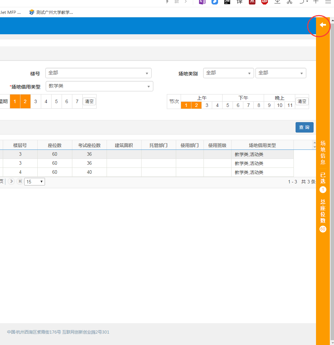Select weekday 5 in the week row
Image resolution: width=334 pixels, height=345 pixels.
tap(56, 102)
